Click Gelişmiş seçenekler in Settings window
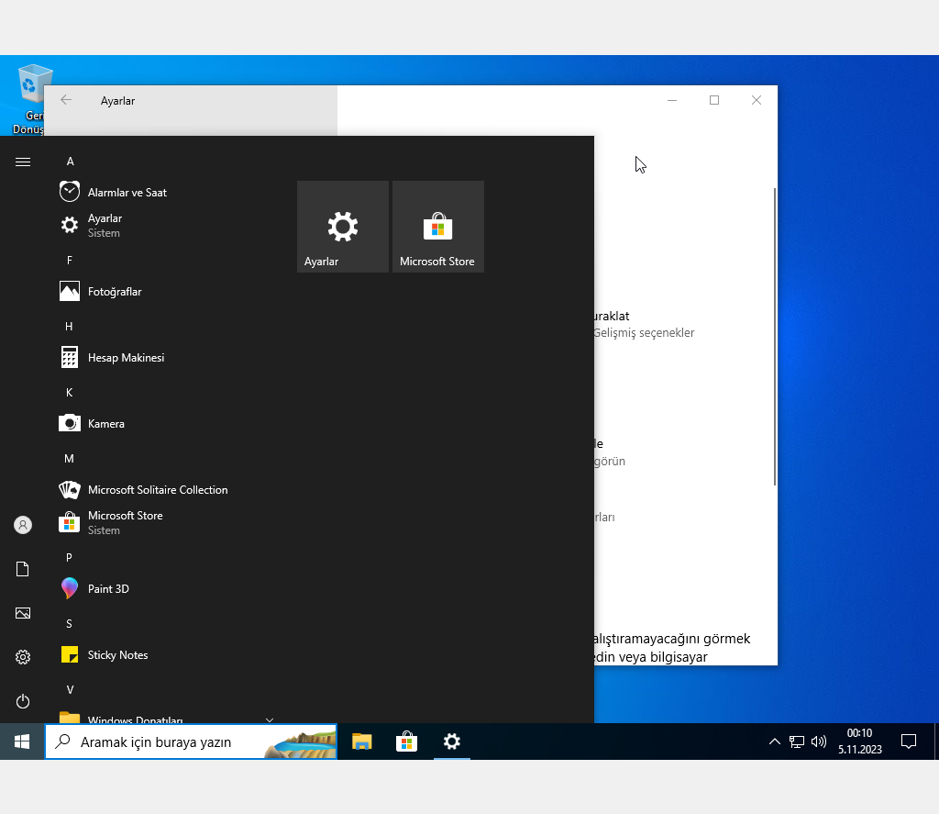 [x=644, y=333]
